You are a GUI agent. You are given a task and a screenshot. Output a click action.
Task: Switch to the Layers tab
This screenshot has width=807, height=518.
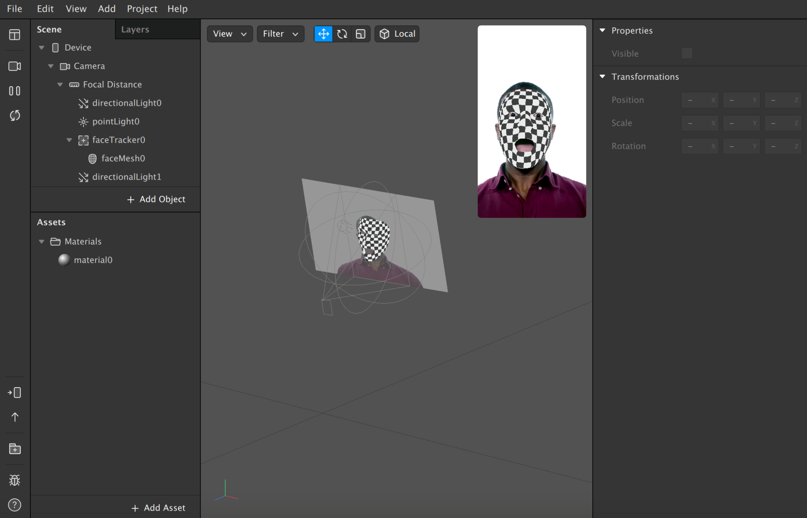pos(135,29)
